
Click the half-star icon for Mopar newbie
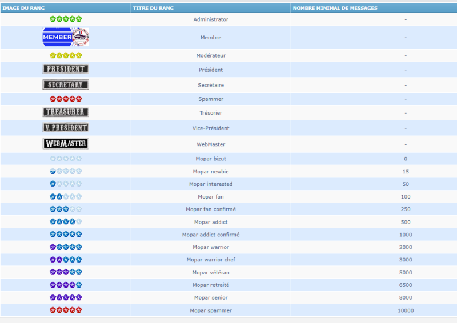[66, 171]
